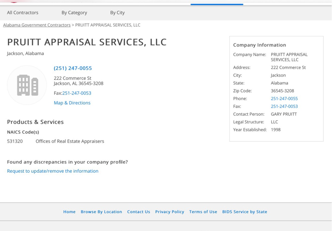Select Address value 222 Commerce St in panel
334x231 pixels.
[288, 67]
